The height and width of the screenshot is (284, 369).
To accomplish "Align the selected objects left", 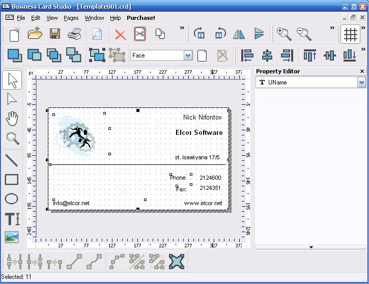I will point(247,55).
